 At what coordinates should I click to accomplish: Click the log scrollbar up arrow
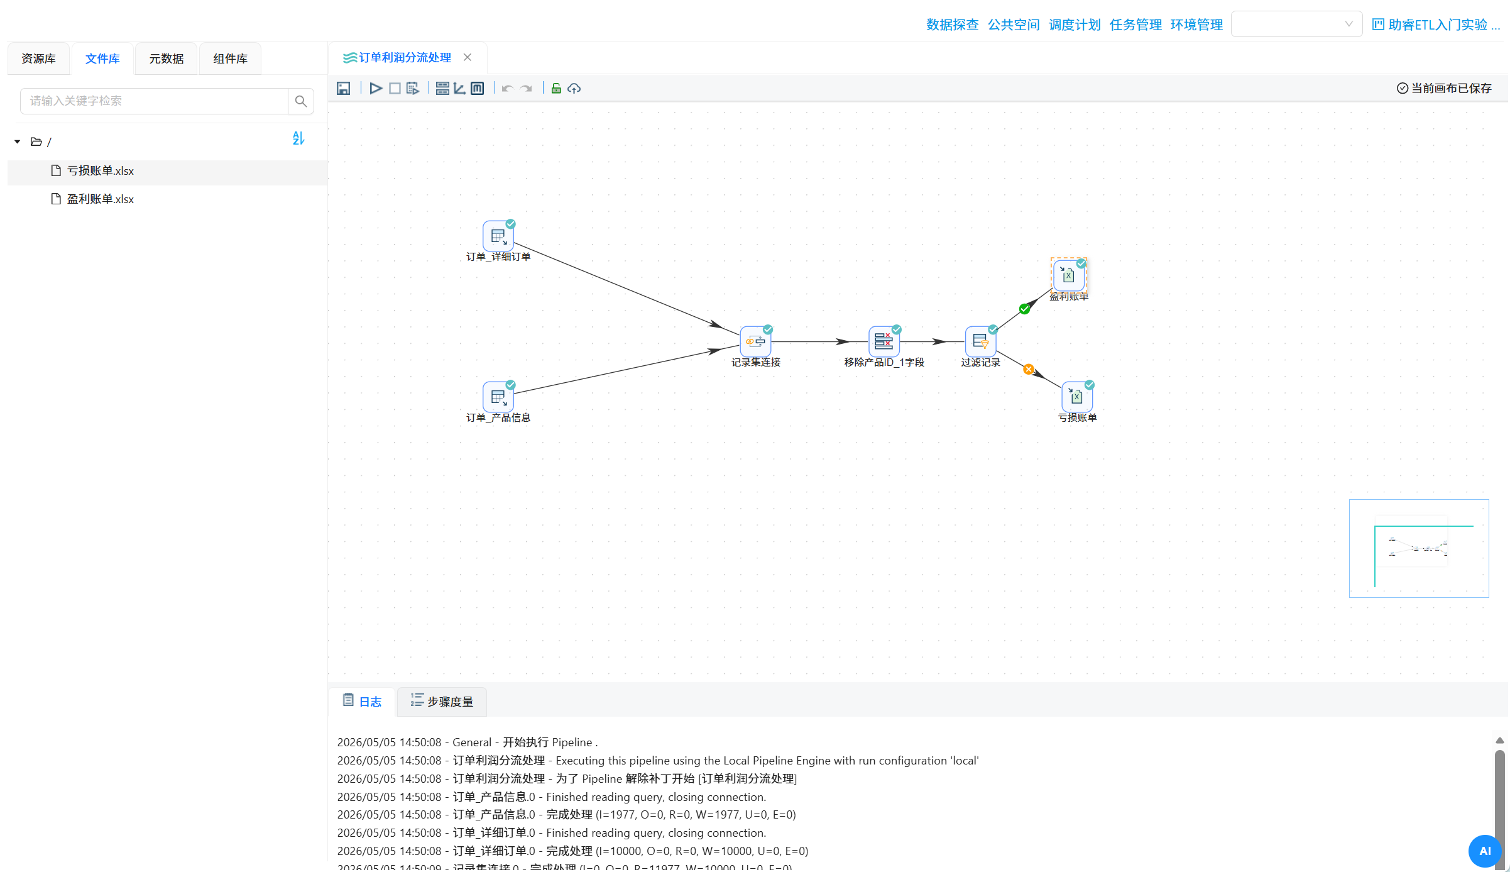click(1499, 740)
